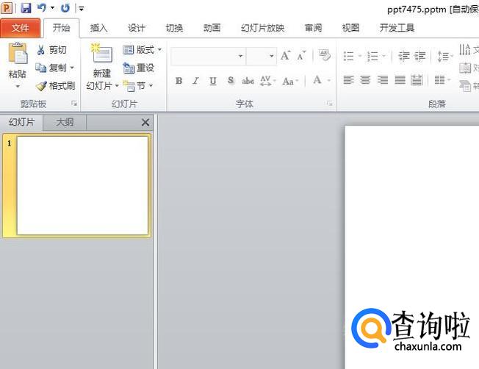Toggle Bold formatting
The width and height of the screenshot is (479, 369).
179,80
